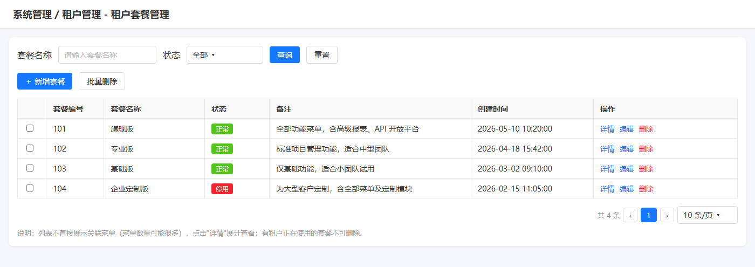The image size is (755, 267).
Task: Open the 10 条/页 page size dropdown
Action: point(708,215)
